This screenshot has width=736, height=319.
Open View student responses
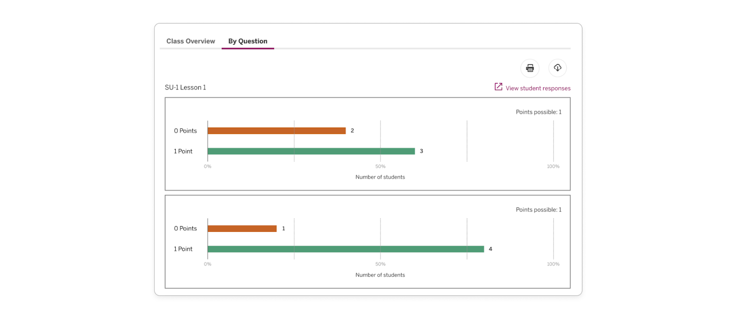[537, 88]
